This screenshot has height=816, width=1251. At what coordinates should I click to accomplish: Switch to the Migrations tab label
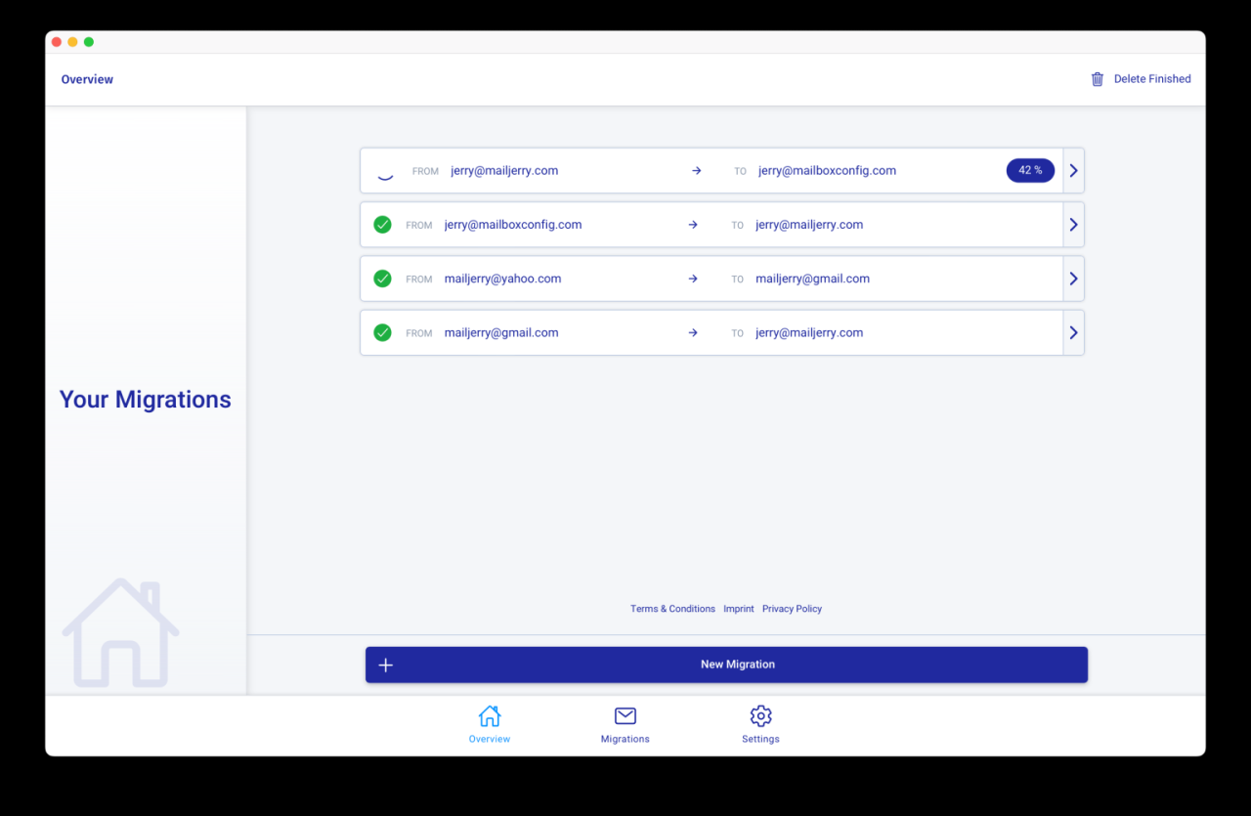click(x=625, y=739)
